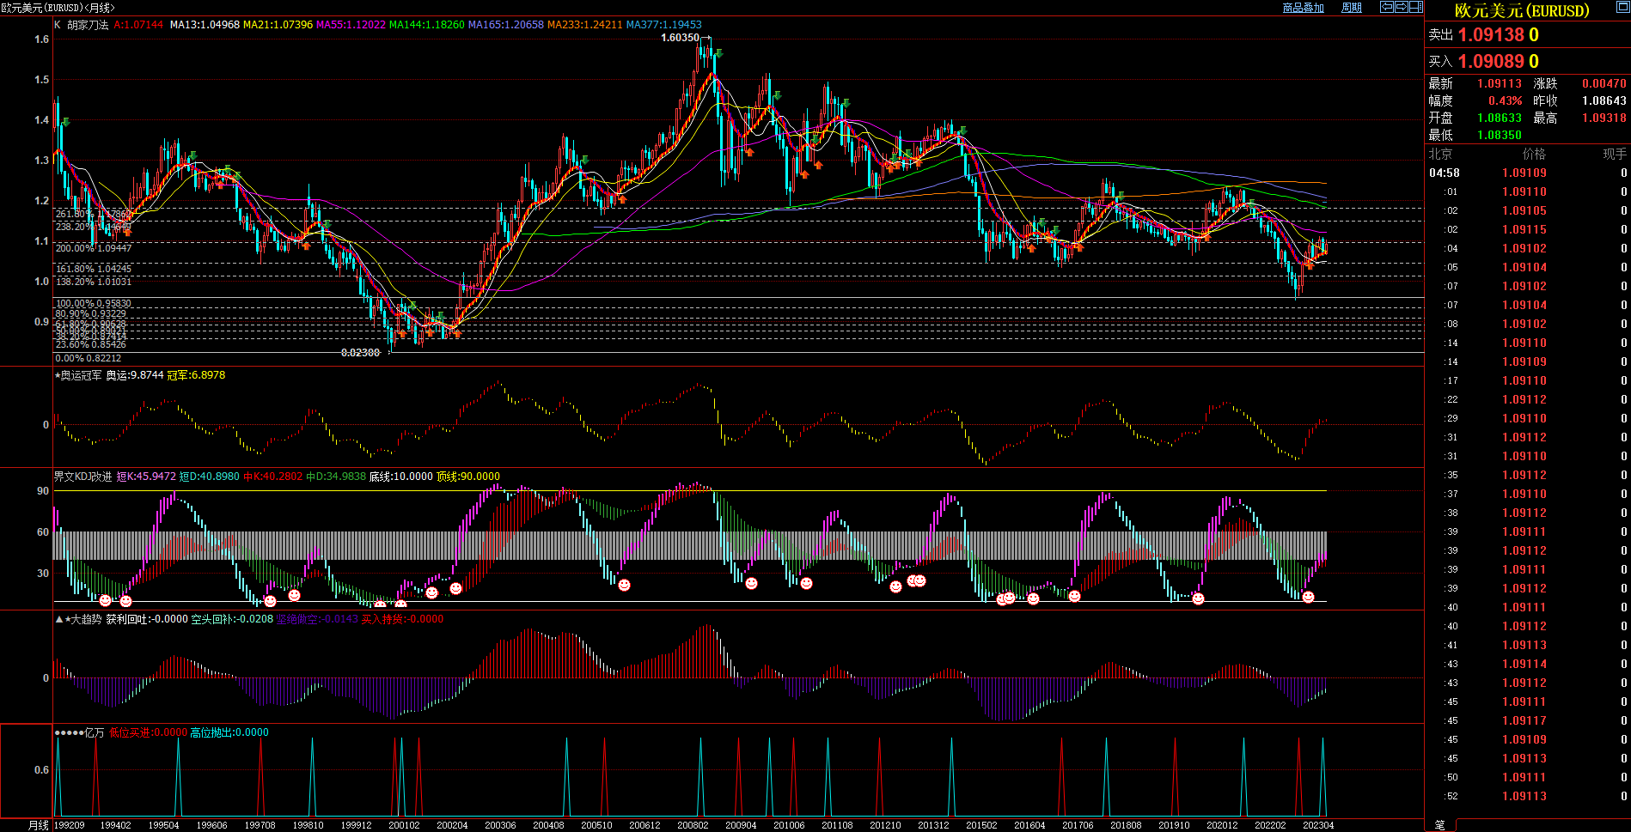
Task: Select the 奥运冠军 indicator title
Action: [81, 375]
